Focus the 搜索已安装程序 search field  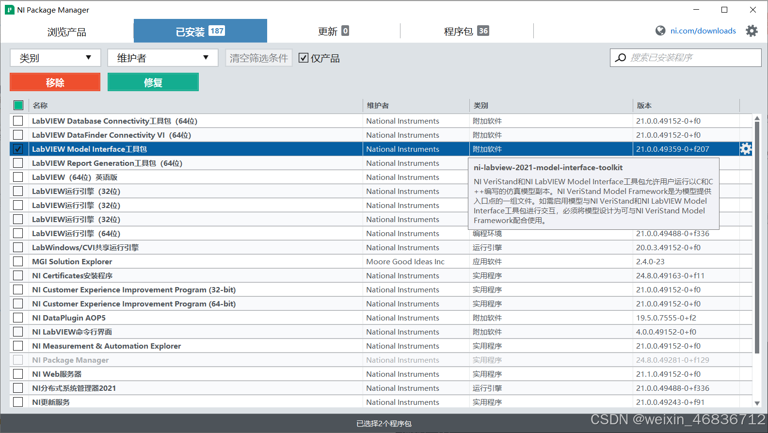(686, 58)
